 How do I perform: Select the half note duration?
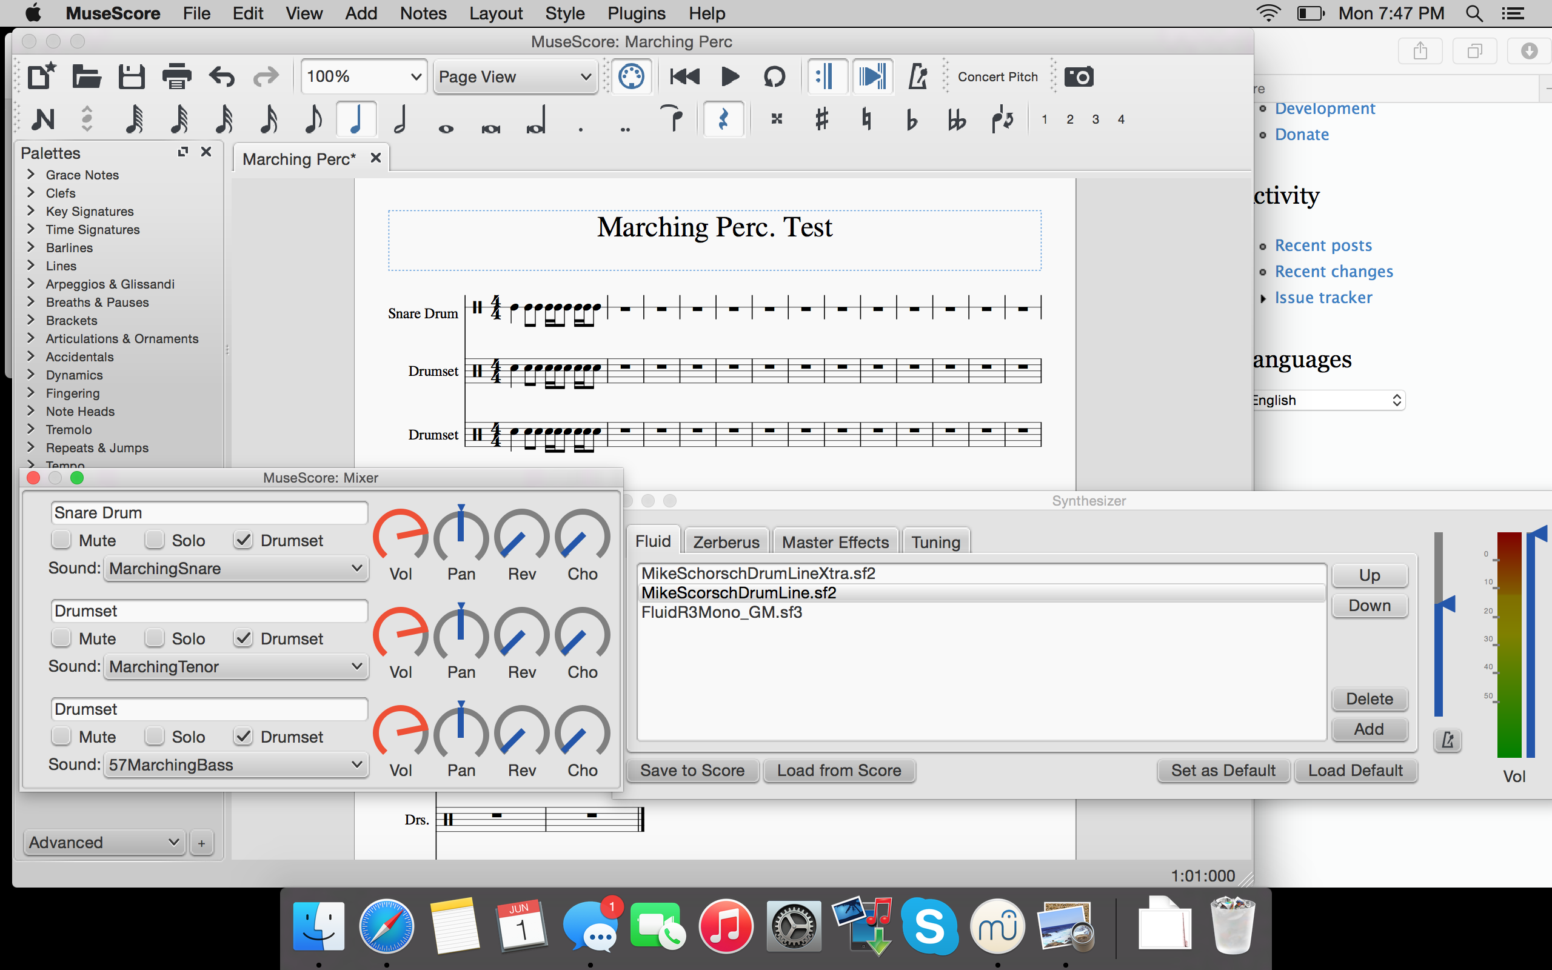[x=400, y=119]
